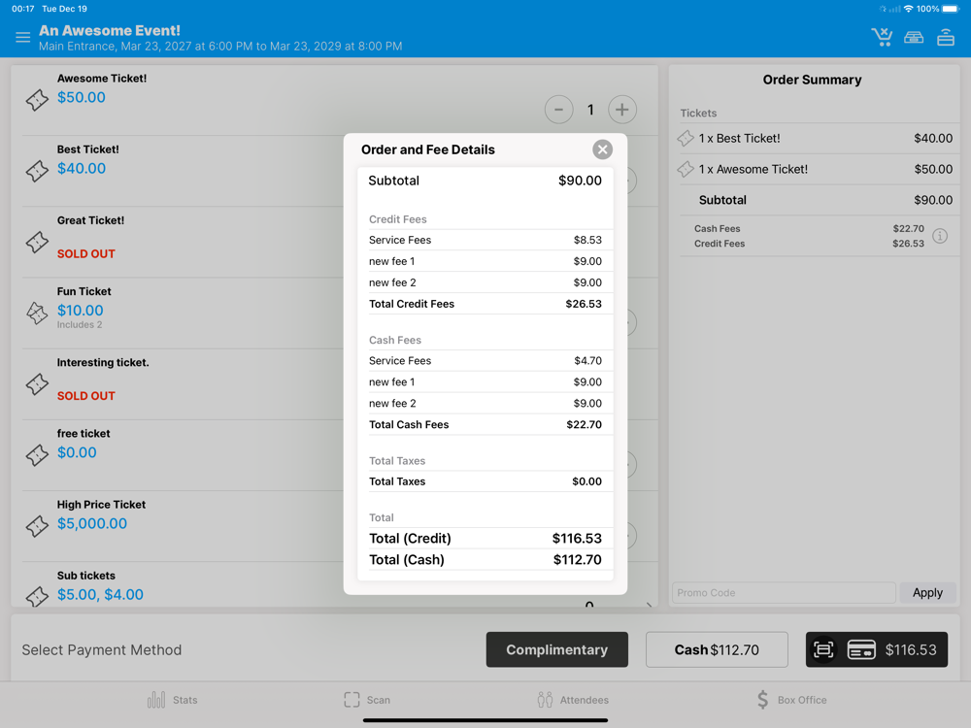Close the Order and Fee Details popup

click(x=602, y=149)
